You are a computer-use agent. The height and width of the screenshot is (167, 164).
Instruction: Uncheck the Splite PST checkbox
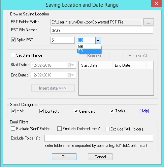coord(13,40)
